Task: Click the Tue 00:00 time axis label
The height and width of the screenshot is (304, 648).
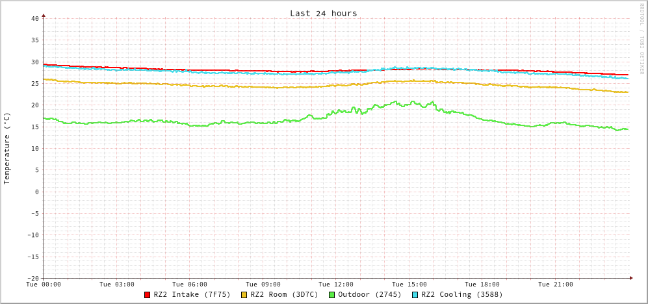Action: click(x=44, y=285)
